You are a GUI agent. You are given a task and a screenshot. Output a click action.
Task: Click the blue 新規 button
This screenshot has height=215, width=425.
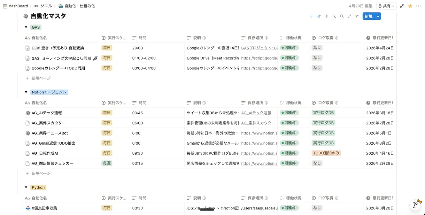(369, 16)
